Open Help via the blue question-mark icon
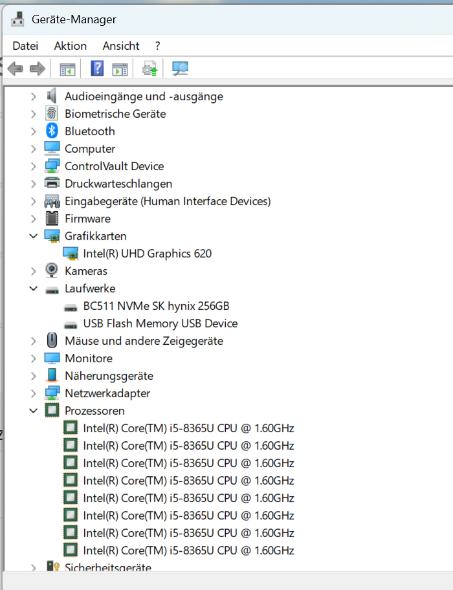This screenshot has height=590, width=453. tap(97, 69)
